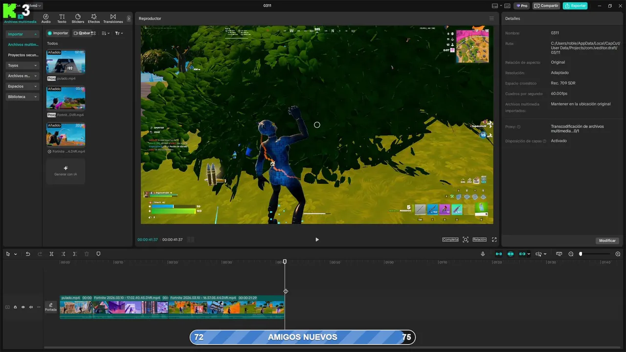Select the timeline pointer tool
Image resolution: width=626 pixels, height=352 pixels.
click(x=8, y=254)
